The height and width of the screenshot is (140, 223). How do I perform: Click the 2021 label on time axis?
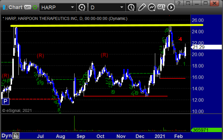160,136
